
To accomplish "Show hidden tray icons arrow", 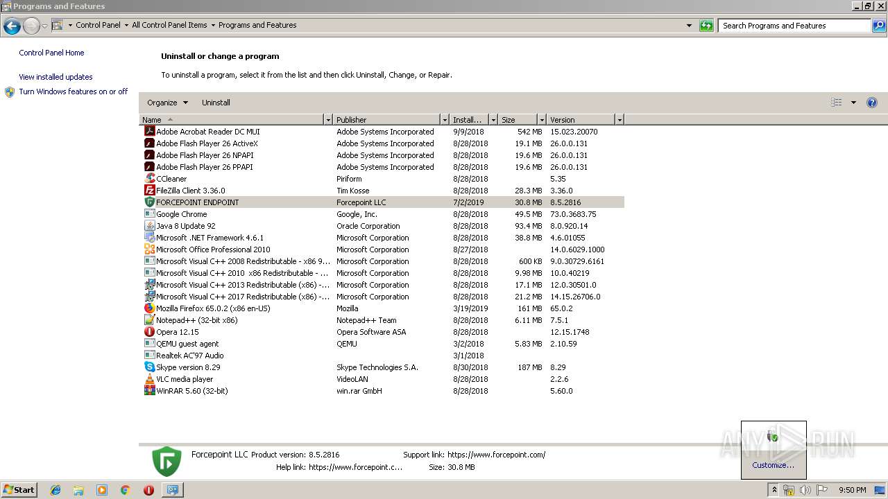I will point(774,490).
